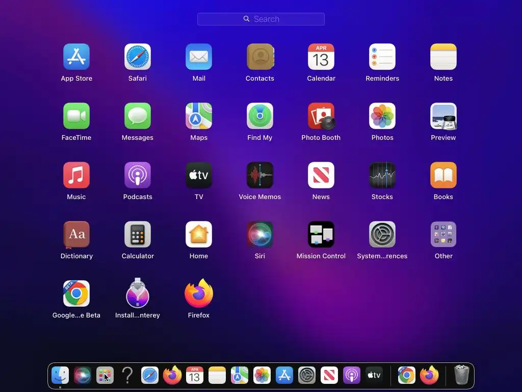Open Chrome Beta from the Dock

[406, 375]
